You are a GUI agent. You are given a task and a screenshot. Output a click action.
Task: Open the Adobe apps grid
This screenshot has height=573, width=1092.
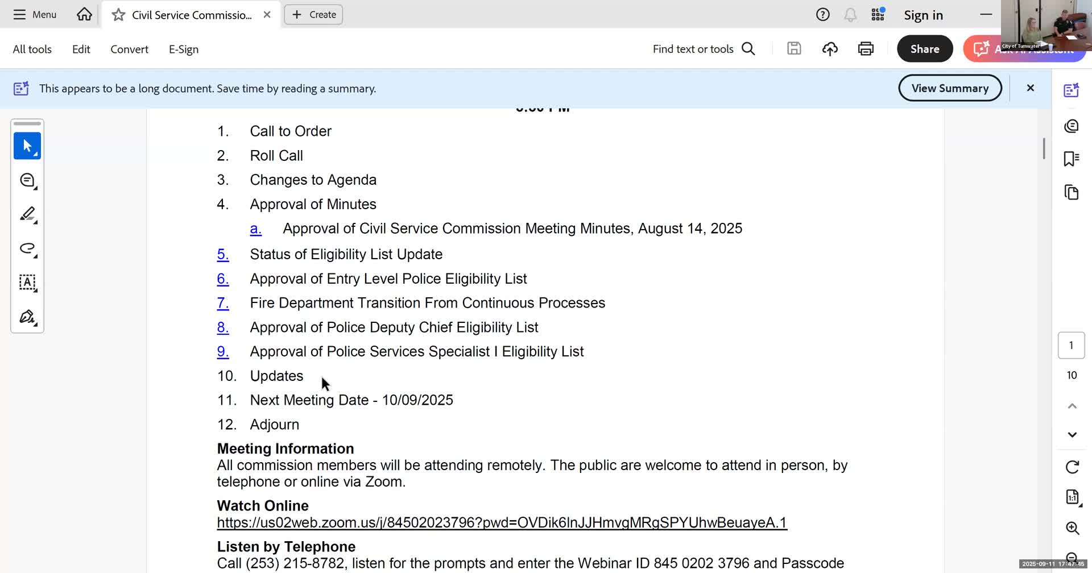coord(878,15)
